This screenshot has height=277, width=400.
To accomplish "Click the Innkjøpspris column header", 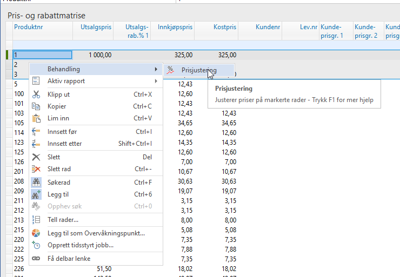I will pos(172,31).
